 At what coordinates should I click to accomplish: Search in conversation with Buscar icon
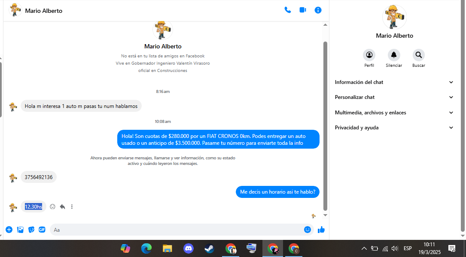tap(418, 55)
